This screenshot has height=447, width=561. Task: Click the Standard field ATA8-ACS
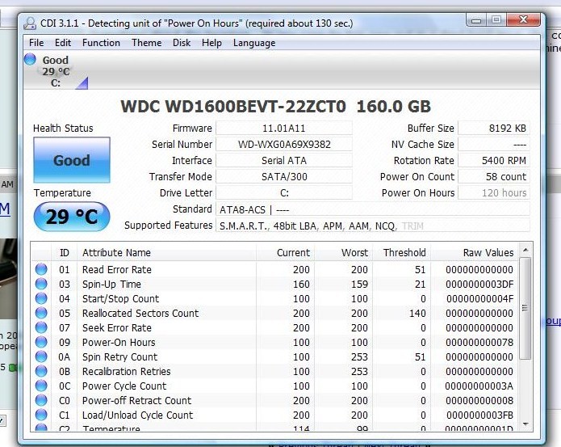[x=373, y=209]
